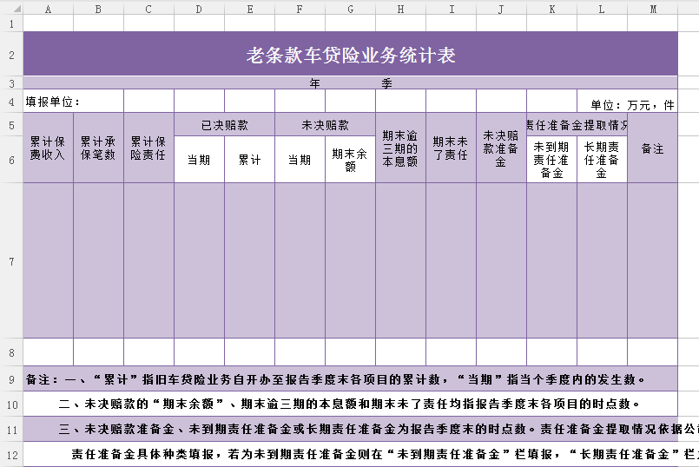Image resolution: width=699 pixels, height=467 pixels.
Task: Select the 累计保费收入 header cell
Action: click(48, 148)
